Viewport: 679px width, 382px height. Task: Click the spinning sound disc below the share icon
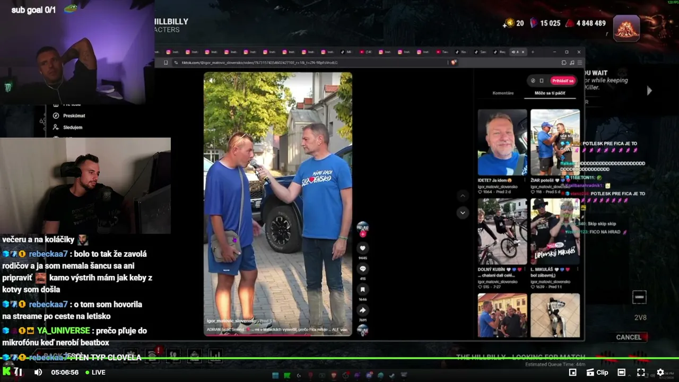[x=363, y=330]
